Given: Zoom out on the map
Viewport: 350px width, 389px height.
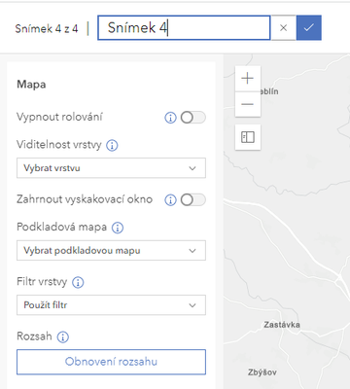Looking at the screenshot, I should [x=248, y=104].
